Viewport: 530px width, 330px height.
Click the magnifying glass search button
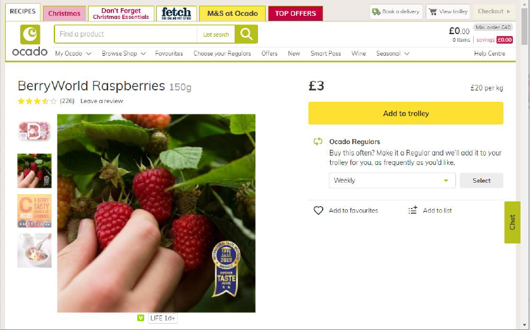(x=247, y=34)
